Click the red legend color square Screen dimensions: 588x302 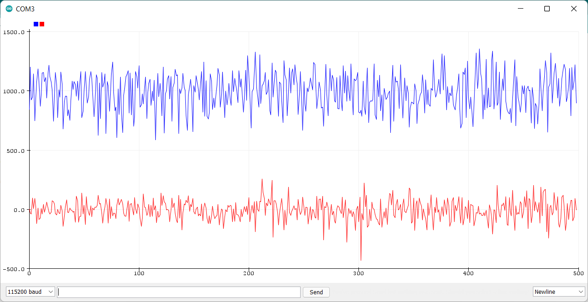42,24
